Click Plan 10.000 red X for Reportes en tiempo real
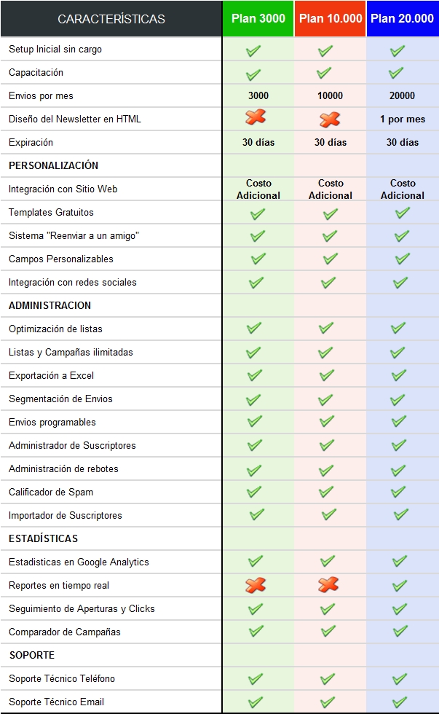Viewport: 439px width, 714px height. click(x=328, y=584)
